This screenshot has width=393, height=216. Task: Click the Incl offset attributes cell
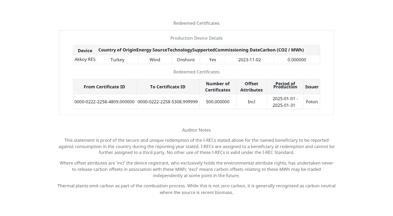point(251,102)
